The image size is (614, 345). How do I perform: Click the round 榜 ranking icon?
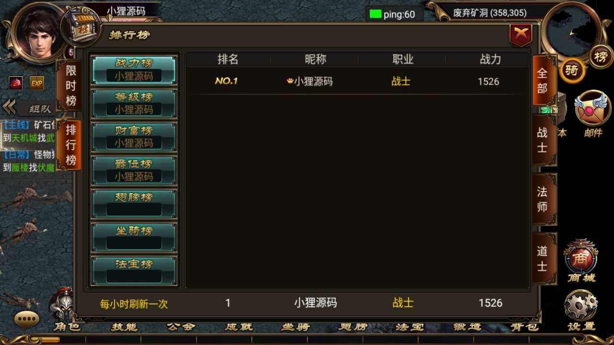click(600, 57)
